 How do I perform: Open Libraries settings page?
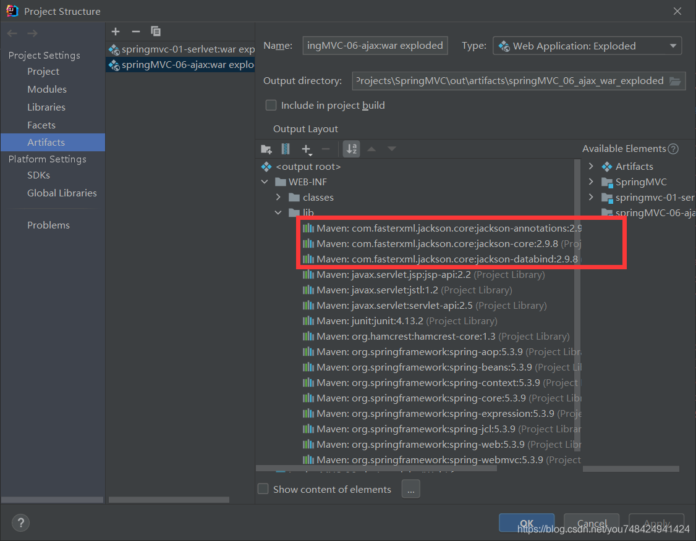point(46,107)
